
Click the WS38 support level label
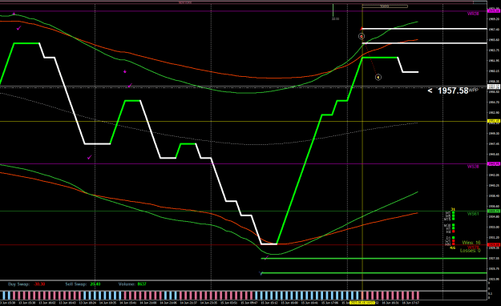tap(473, 167)
